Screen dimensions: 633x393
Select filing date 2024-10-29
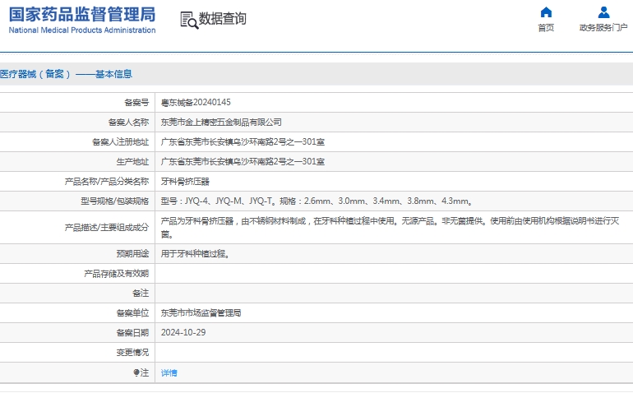[183, 333]
